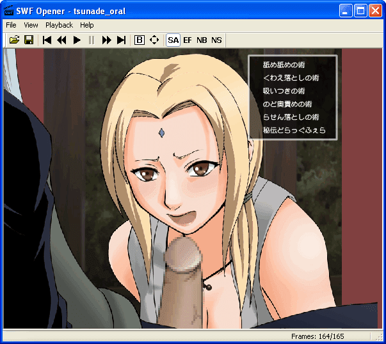
Task: Toggle the SA mode button
Action: click(x=173, y=40)
